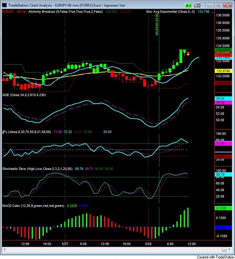Select the Stochastic Slow indicator label
Viewport: 235px width, 259px height.
coord(37,169)
